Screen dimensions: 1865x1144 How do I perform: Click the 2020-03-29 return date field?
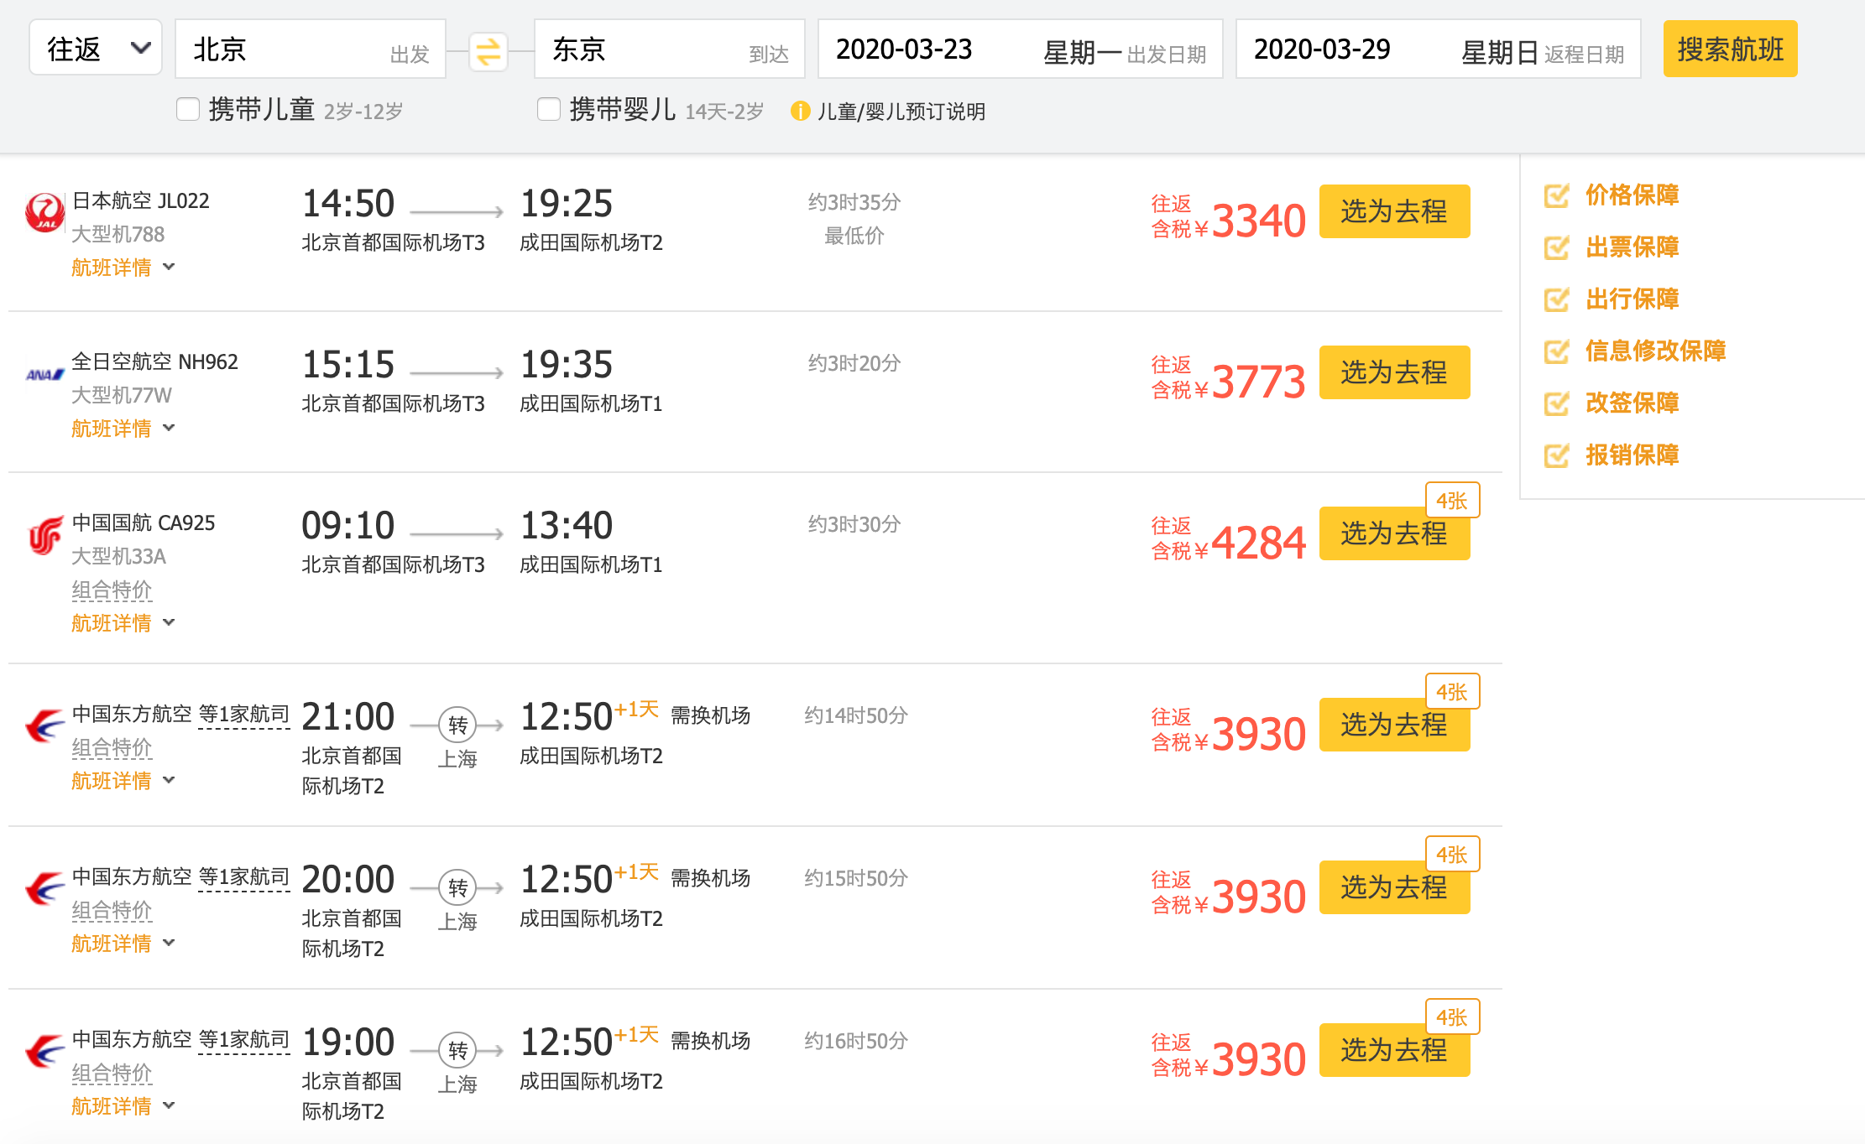coord(1438,49)
